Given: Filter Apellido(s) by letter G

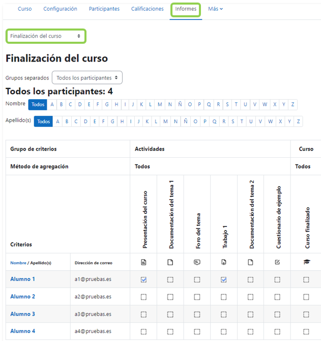Looking at the screenshot, I should 112,121.
